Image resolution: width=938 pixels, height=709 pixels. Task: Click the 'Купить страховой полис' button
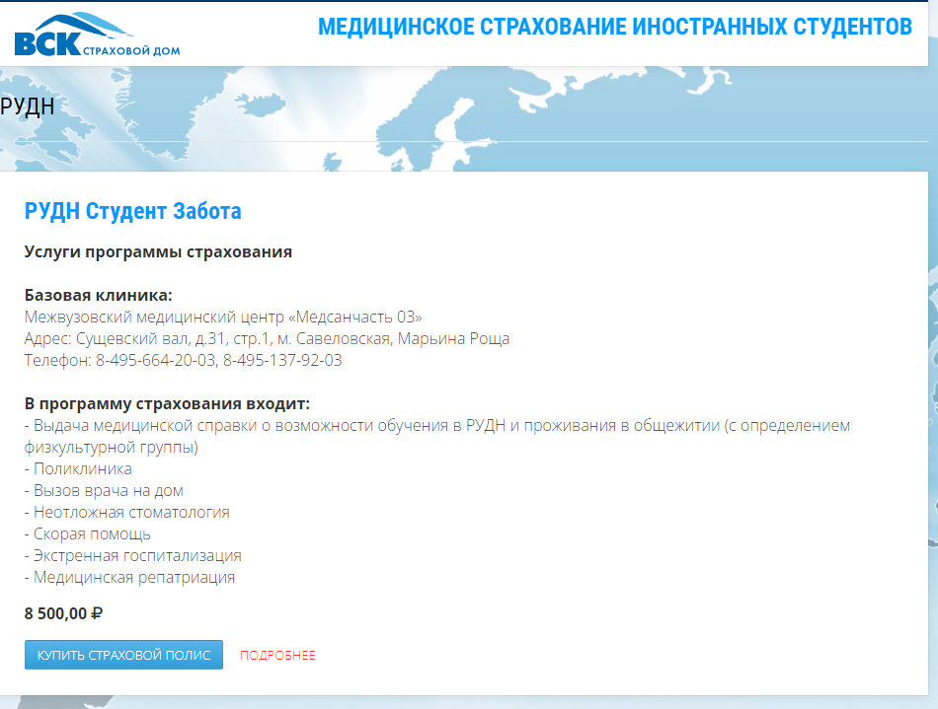(x=123, y=655)
